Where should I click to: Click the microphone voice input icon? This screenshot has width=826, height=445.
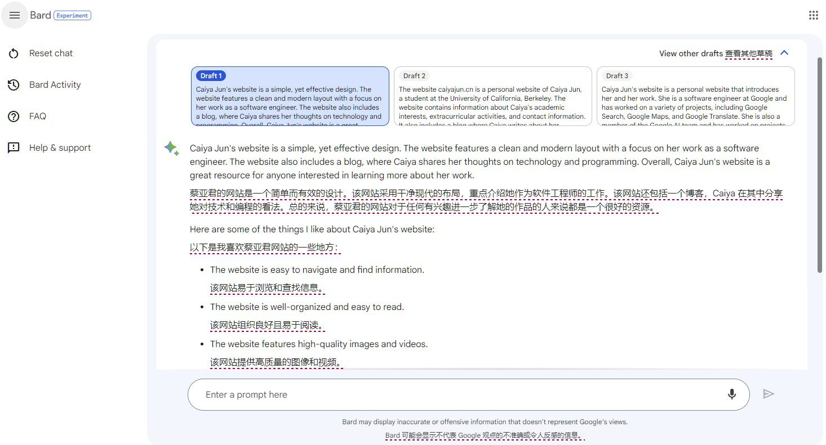732,394
